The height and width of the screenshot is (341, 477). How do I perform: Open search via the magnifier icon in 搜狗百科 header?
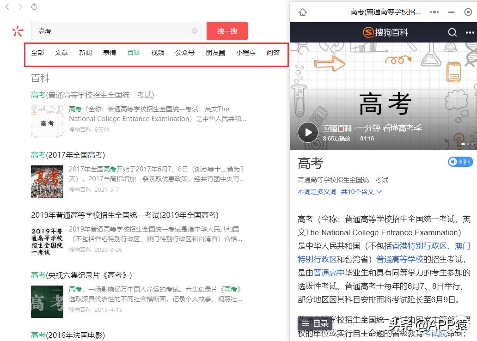click(453, 33)
